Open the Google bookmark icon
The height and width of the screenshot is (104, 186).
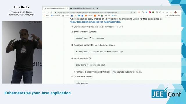(x=76, y=16)
